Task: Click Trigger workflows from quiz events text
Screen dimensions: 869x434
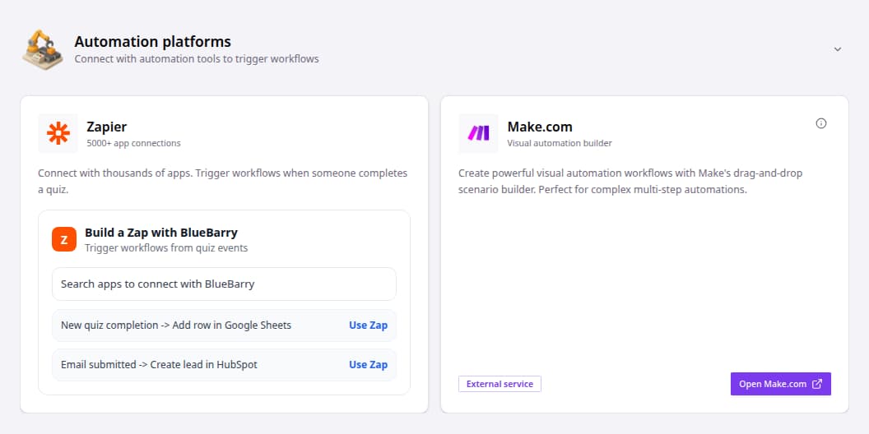Action: point(166,248)
